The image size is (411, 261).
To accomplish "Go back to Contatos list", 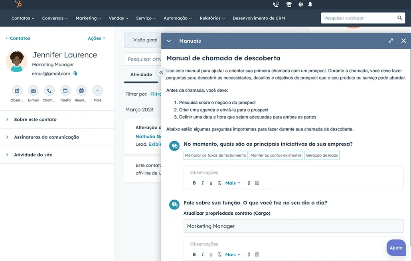I will click(x=18, y=38).
